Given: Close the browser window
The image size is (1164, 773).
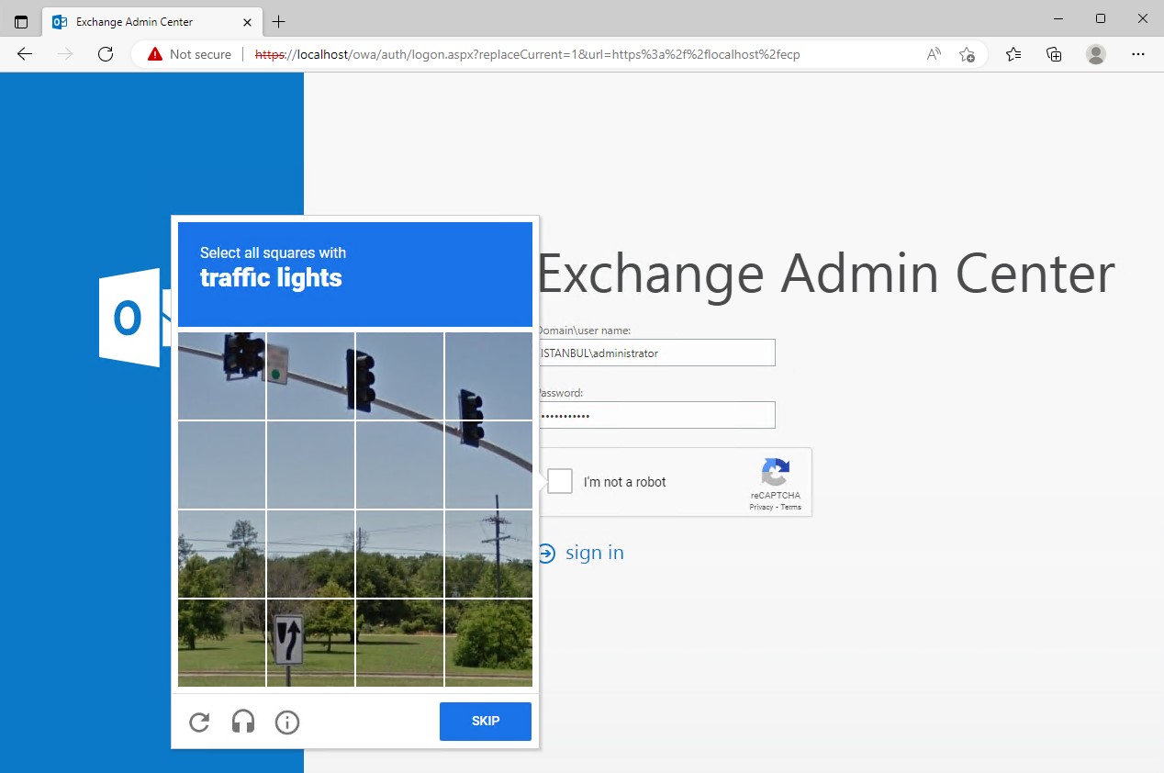Looking at the screenshot, I should [x=1143, y=18].
